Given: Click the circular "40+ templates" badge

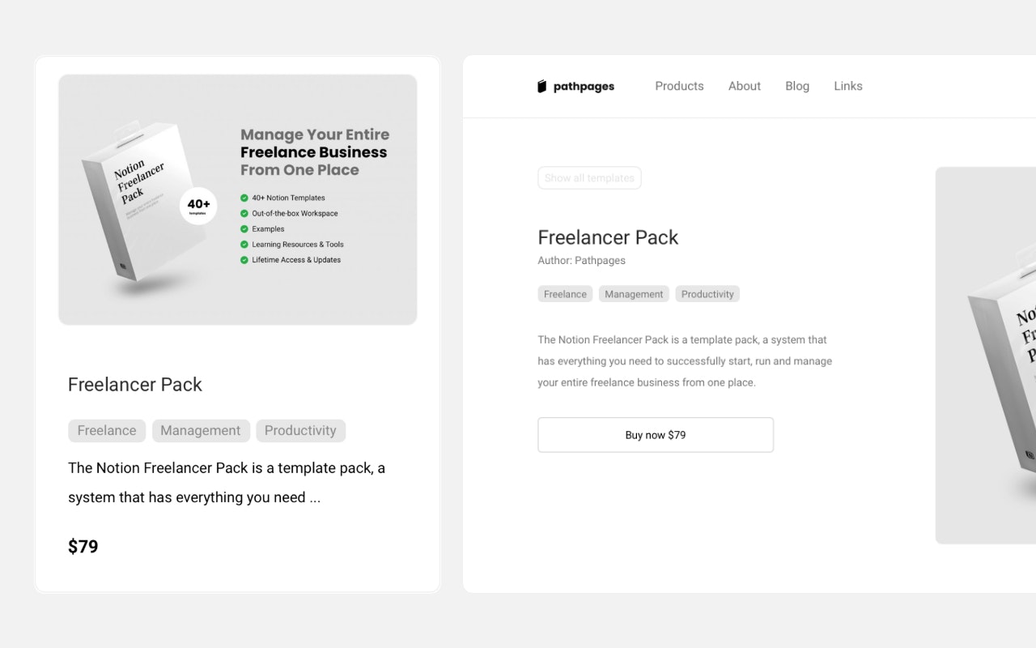Looking at the screenshot, I should tap(197, 207).
